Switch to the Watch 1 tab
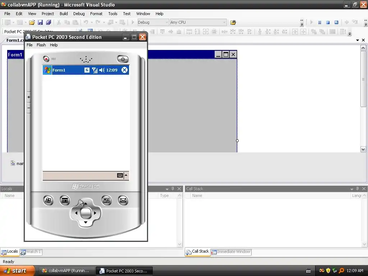The height and width of the screenshot is (276, 368). pos(31,252)
